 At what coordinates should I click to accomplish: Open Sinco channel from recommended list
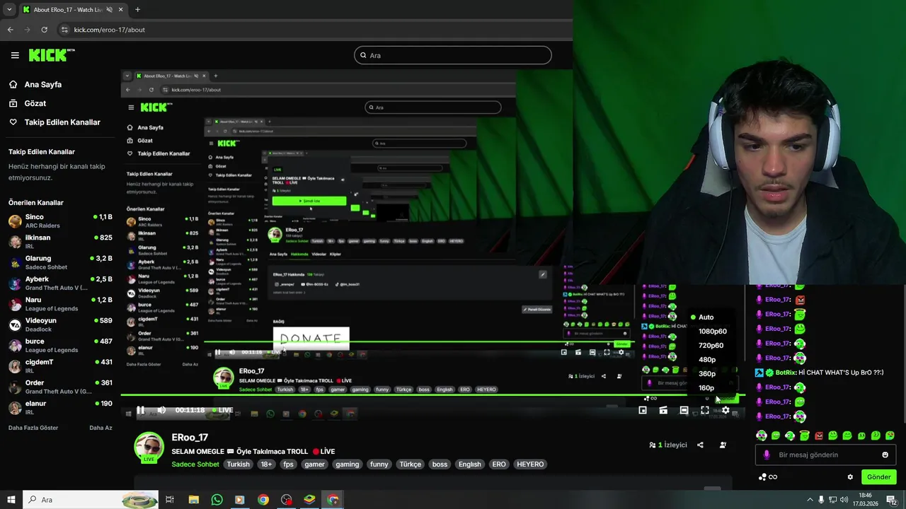click(x=60, y=221)
